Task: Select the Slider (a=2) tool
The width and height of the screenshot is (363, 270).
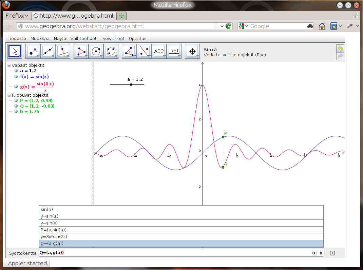Action: 174,51
